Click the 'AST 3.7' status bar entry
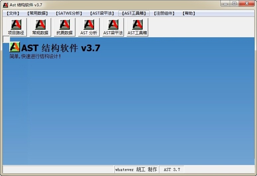 (x=172, y=169)
